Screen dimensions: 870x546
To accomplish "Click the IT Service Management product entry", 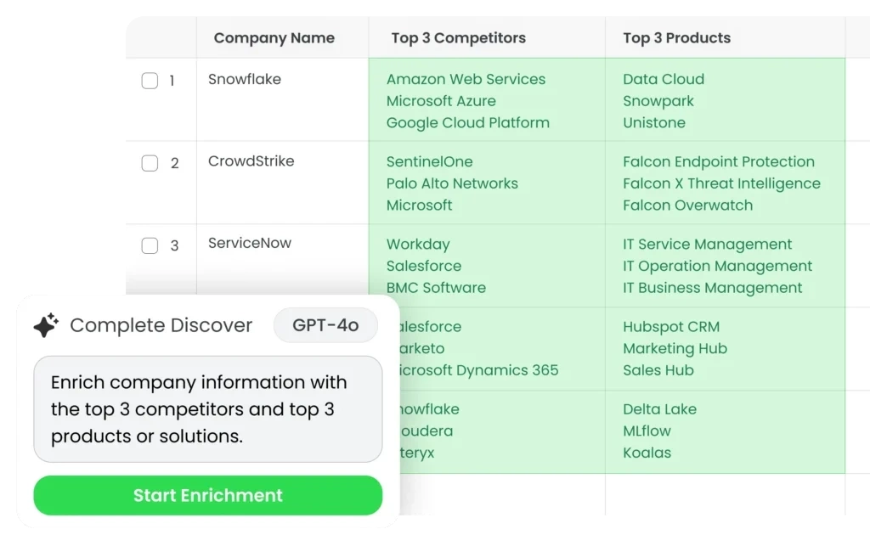I will pos(707,245).
